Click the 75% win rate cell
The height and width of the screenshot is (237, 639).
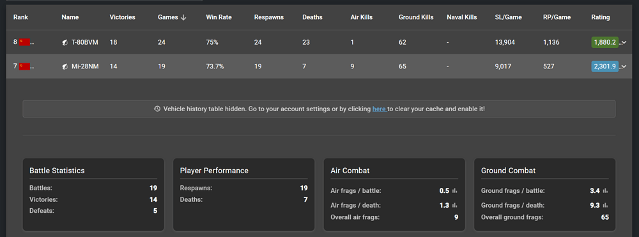[212, 42]
